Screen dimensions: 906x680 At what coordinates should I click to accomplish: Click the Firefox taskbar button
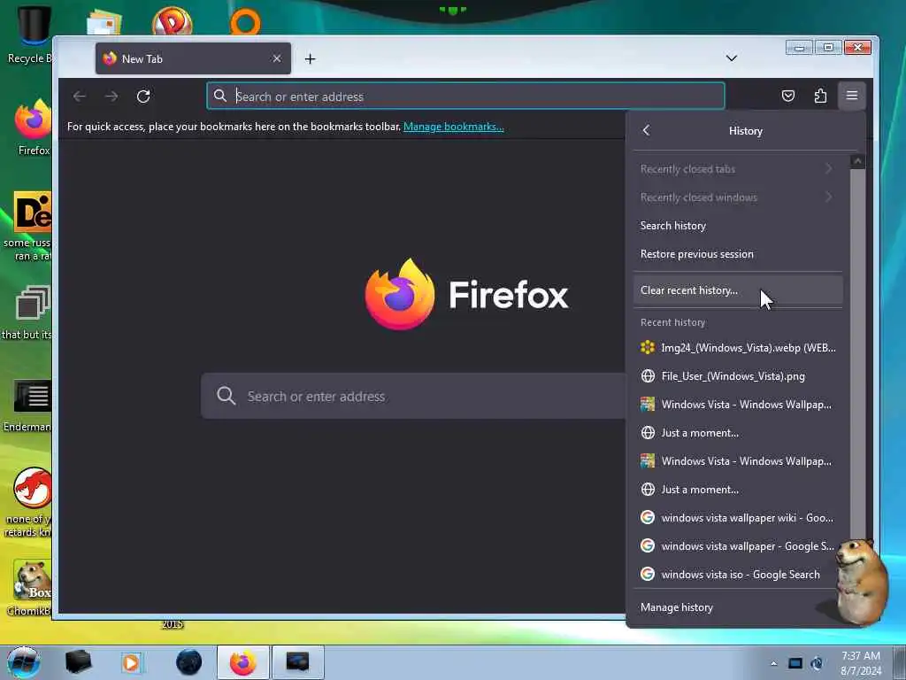click(x=242, y=662)
